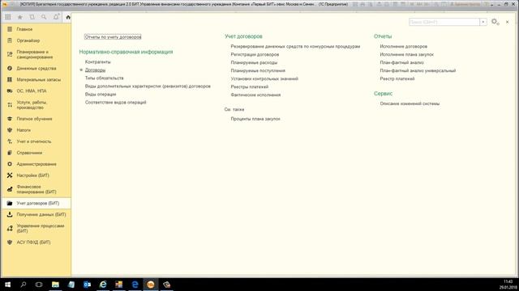
Task: Open Планирование и санкционирование section
Action: [x=36, y=54]
